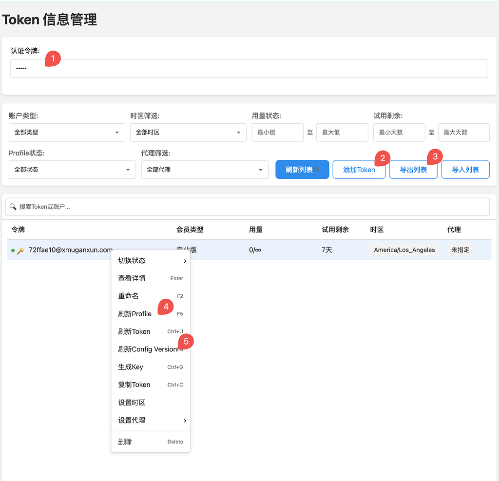This screenshot has width=499, height=481.
Task: Choose 查看详情 from context menu
Action: 151,279
